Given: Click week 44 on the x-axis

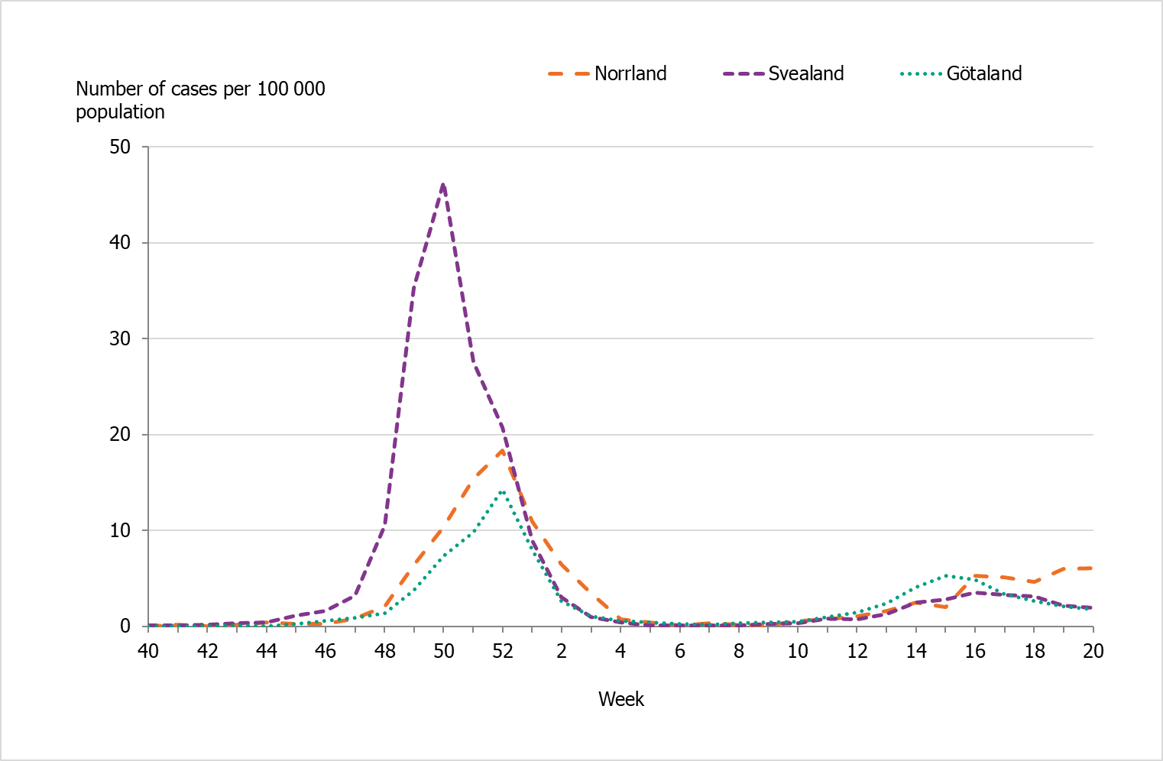Looking at the screenshot, I should coord(267,651).
